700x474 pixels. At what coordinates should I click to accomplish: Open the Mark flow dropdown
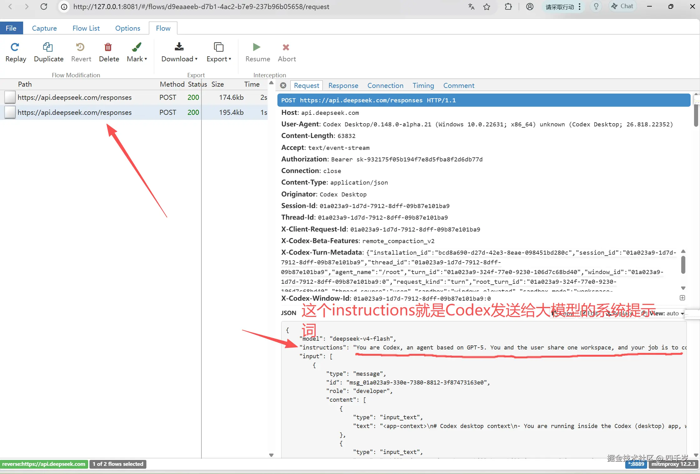point(137,52)
